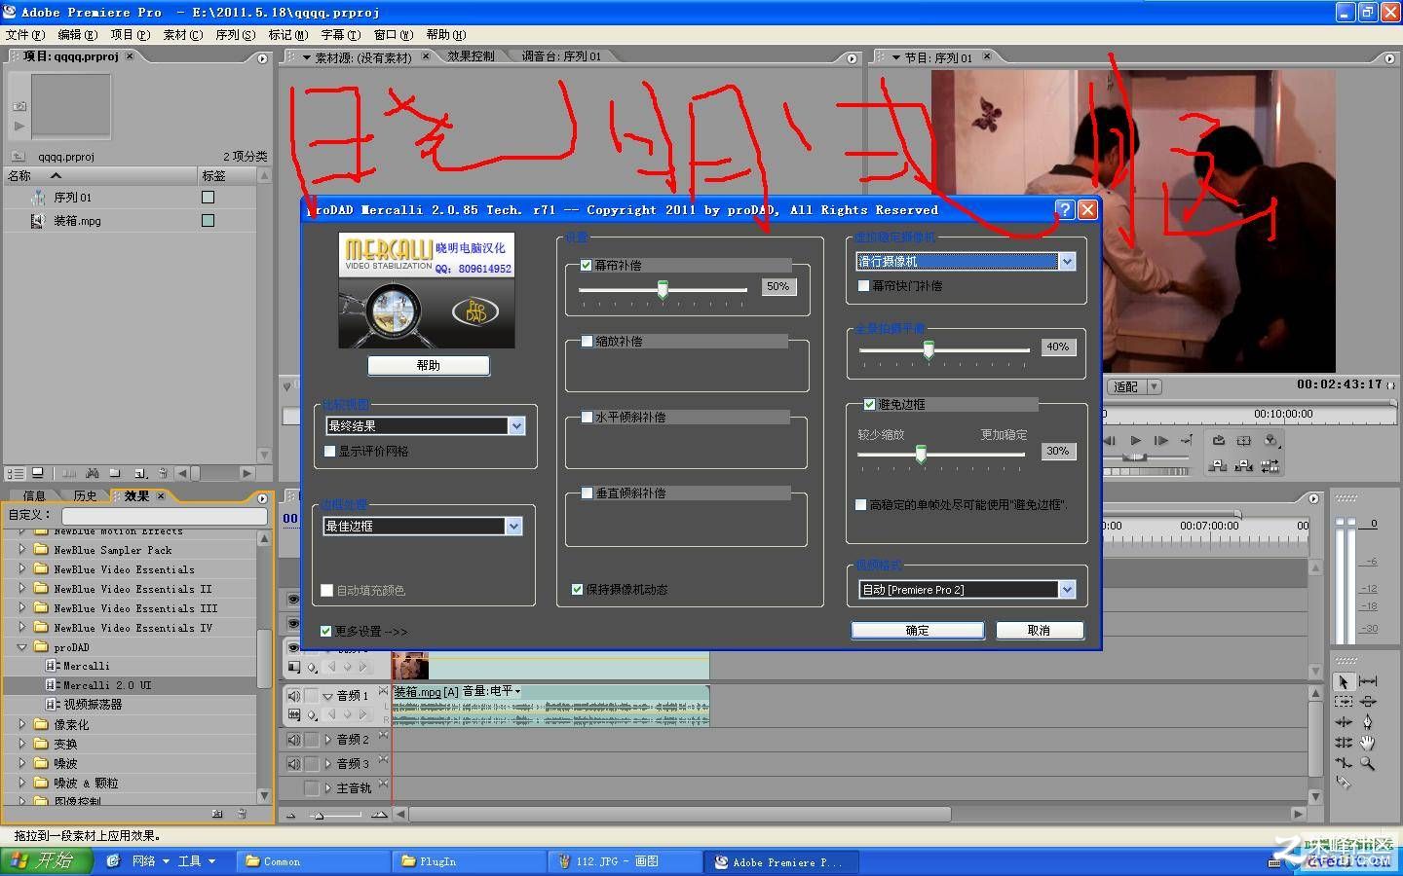The width and height of the screenshot is (1403, 876).
Task: Open the 字幕 menu
Action: coord(340,34)
